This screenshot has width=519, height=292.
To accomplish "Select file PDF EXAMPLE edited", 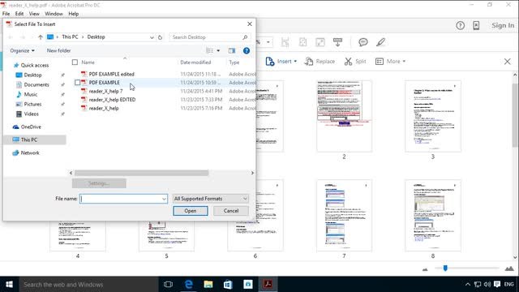I will (x=111, y=74).
